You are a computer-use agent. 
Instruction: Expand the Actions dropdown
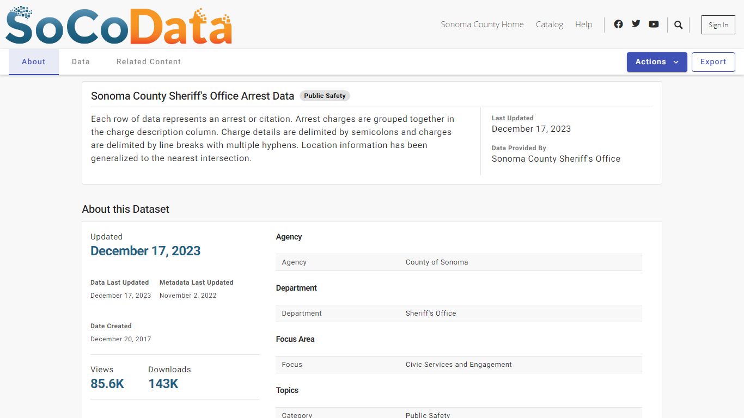pos(657,62)
